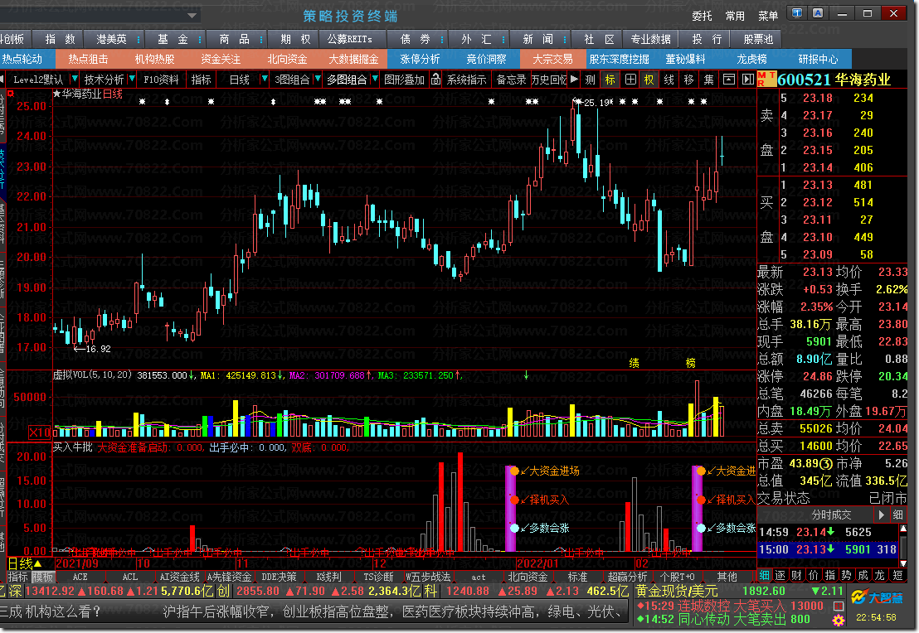Click the F10资料 button
Viewport: 919px width, 633px height.
click(x=161, y=80)
